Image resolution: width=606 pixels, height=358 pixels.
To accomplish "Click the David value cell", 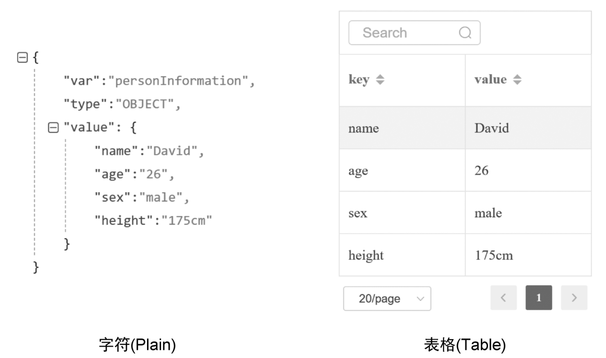I will tap(492, 128).
